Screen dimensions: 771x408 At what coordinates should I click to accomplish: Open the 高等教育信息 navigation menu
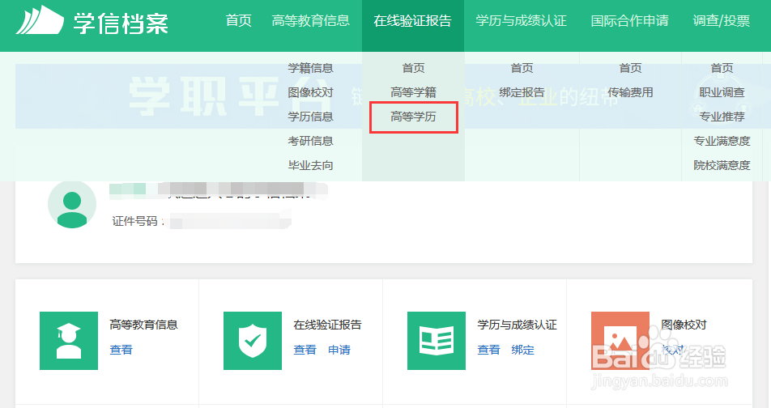pos(311,21)
